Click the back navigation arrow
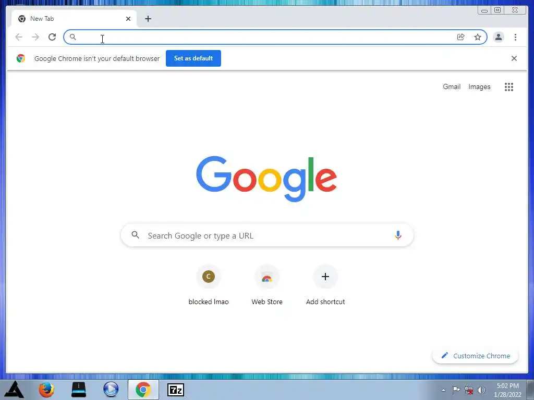The image size is (534, 400). (19, 37)
